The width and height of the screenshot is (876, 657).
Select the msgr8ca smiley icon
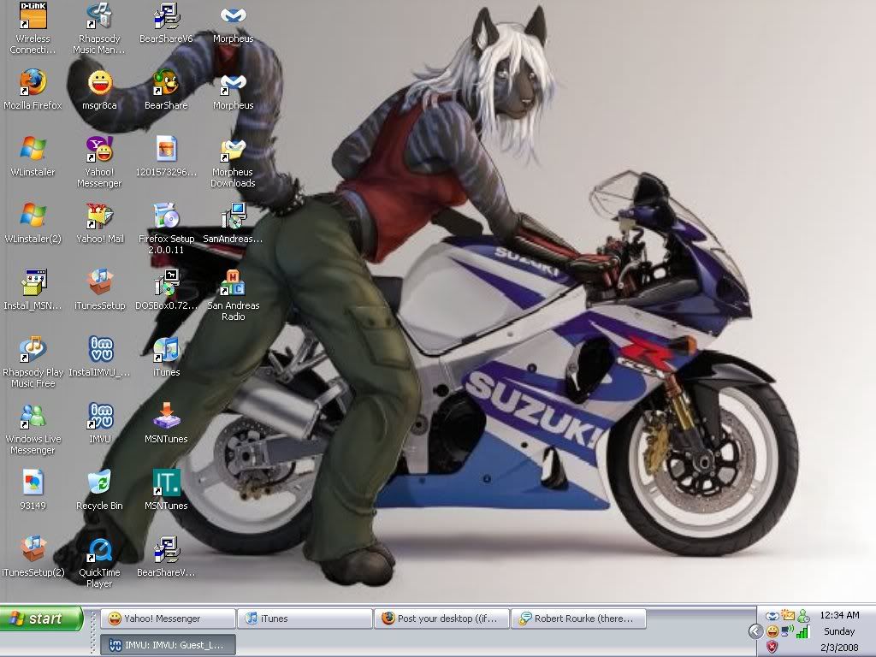pos(99,89)
